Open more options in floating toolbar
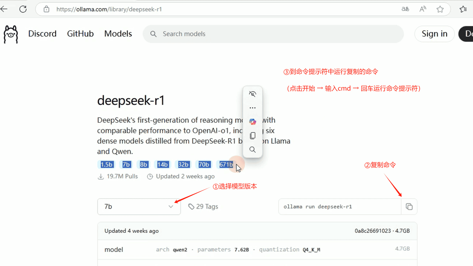473x266 pixels. pyautogui.click(x=252, y=108)
